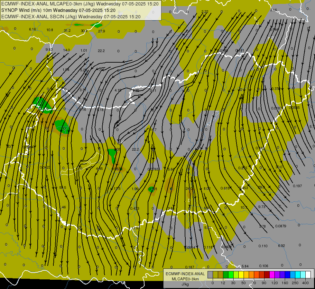Click the map value '0.110'
The height and width of the screenshot is (289, 315).
pos(263,246)
